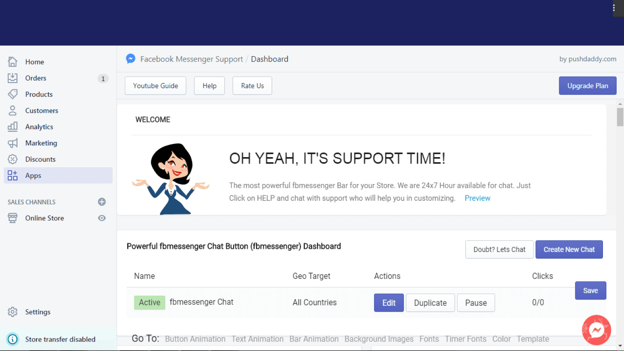The image size is (624, 351).
Task: Open the Preview link
Action: point(477,198)
